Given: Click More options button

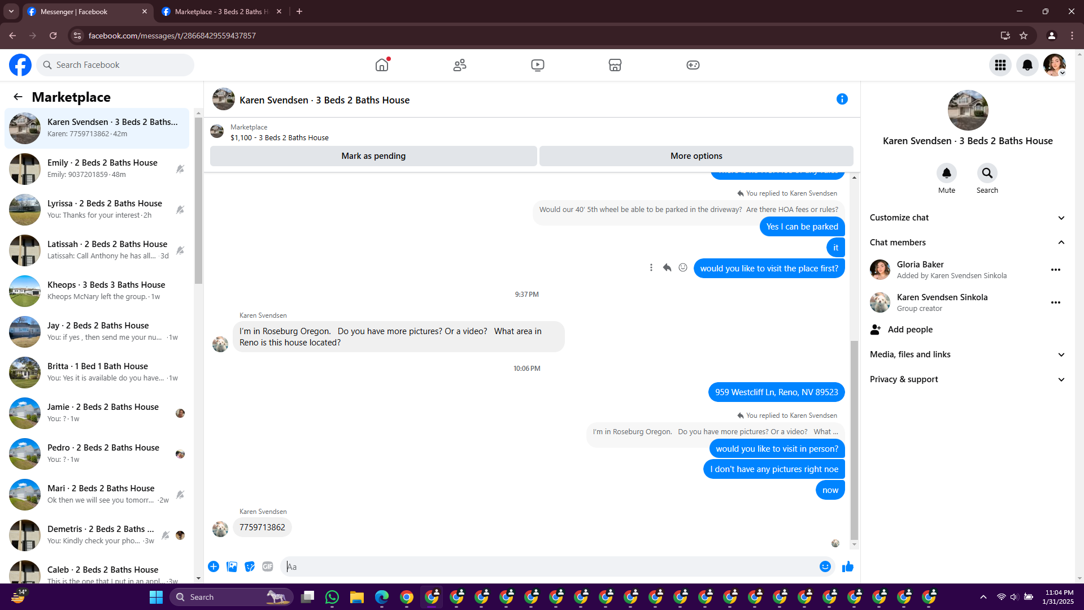Looking at the screenshot, I should [x=696, y=156].
